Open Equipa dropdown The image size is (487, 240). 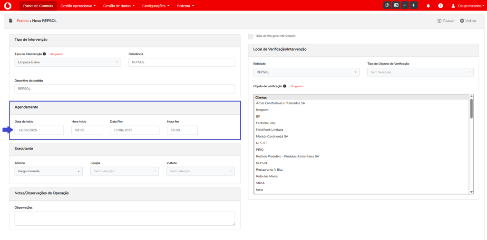click(x=125, y=171)
